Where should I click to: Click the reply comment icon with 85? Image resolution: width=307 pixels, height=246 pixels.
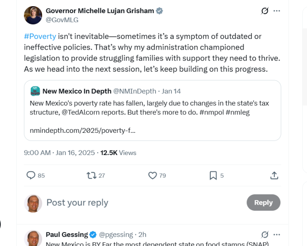[31, 175]
